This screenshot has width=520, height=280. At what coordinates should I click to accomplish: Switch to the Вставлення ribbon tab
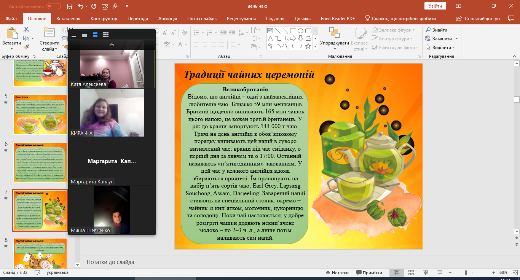pyautogui.click(x=68, y=19)
